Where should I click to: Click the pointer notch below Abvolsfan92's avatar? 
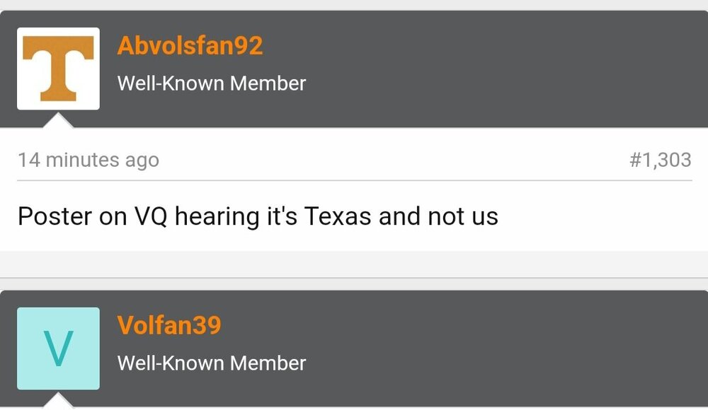58,121
